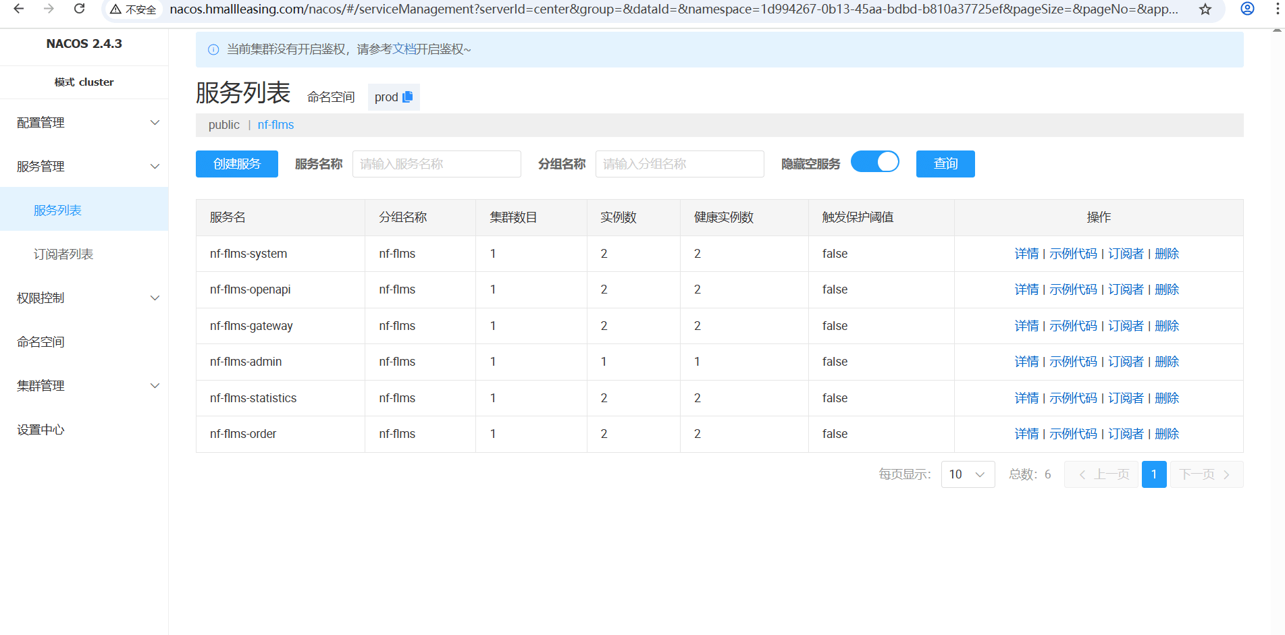Screen dimensions: 1285x635
Task: Switch to the public namespace tab
Action: pos(224,125)
